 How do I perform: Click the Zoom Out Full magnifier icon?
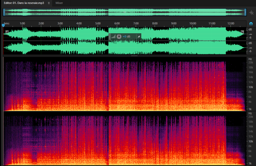point(252,12)
